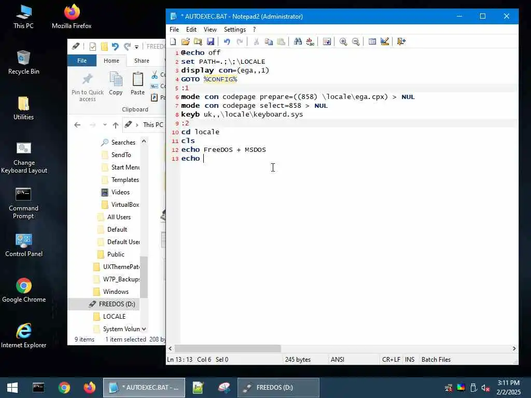Image resolution: width=531 pixels, height=398 pixels.
Task: Open the ? help menu in Notepad2
Action: (254, 30)
